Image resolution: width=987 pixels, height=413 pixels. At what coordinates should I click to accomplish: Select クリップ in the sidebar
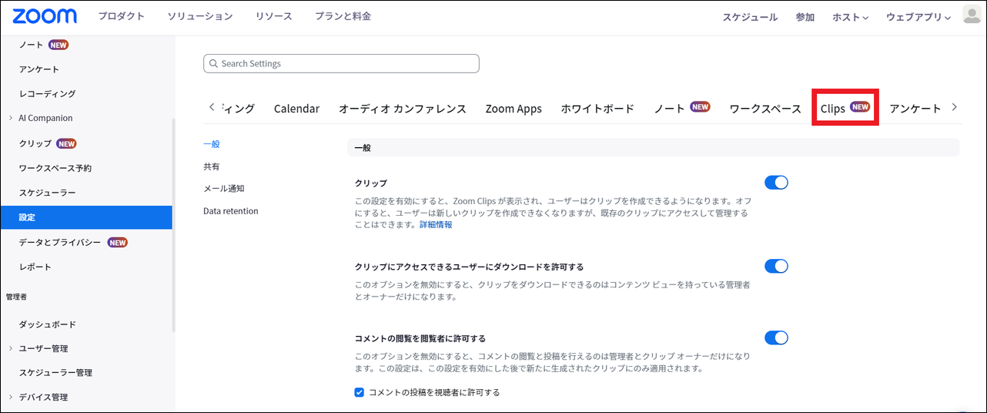click(35, 143)
